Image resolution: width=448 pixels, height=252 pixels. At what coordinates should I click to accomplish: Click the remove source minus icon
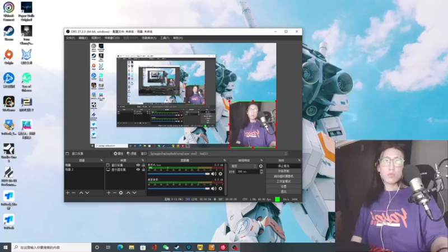coord(115,193)
